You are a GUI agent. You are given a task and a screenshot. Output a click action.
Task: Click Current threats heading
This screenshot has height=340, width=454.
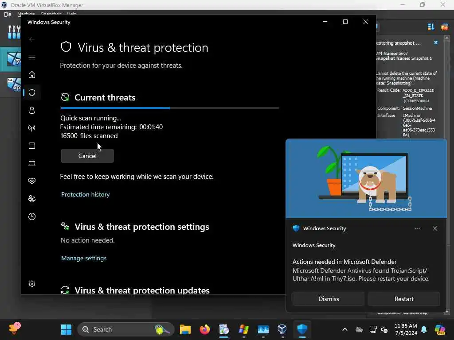pos(105,98)
